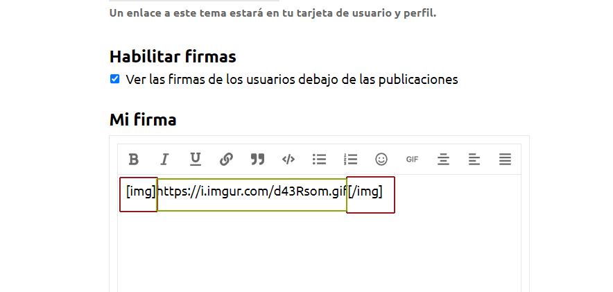Click the opening [img] tag text

click(x=141, y=192)
